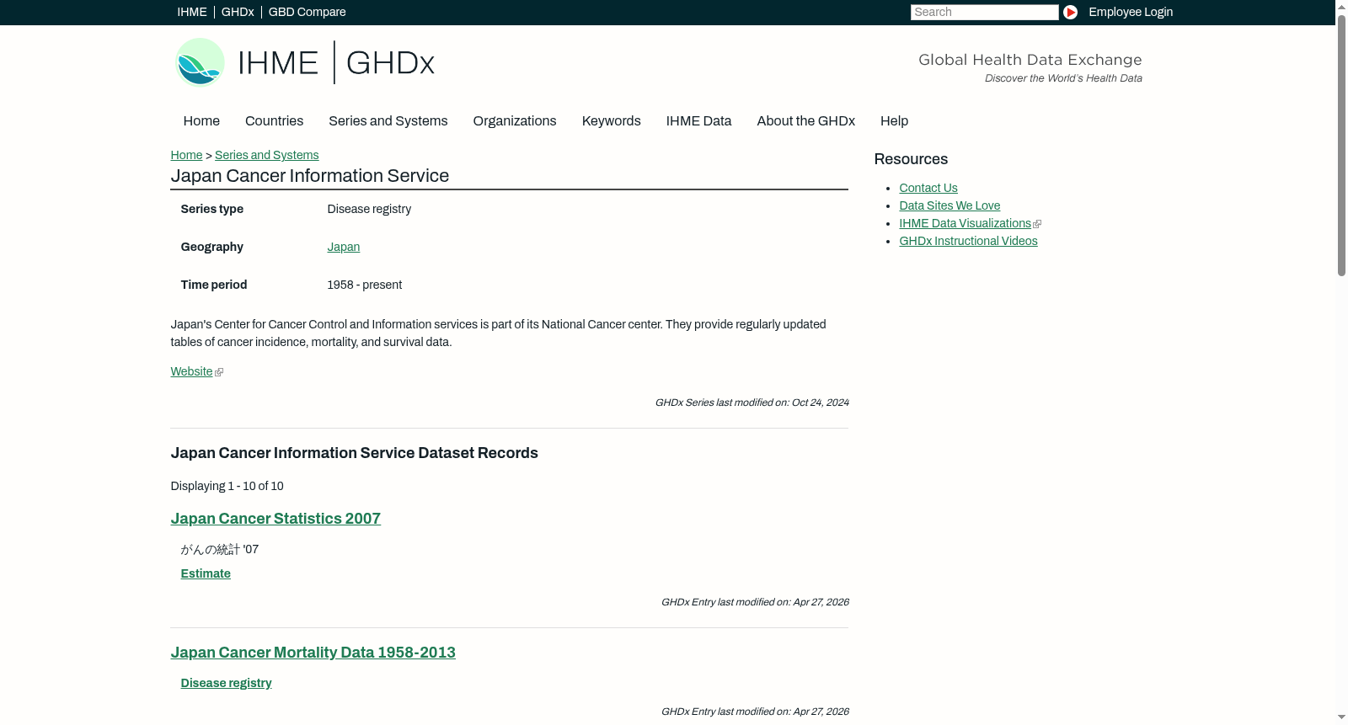Click the scrollbar down arrow
This screenshot has height=725, width=1348.
point(1341,717)
